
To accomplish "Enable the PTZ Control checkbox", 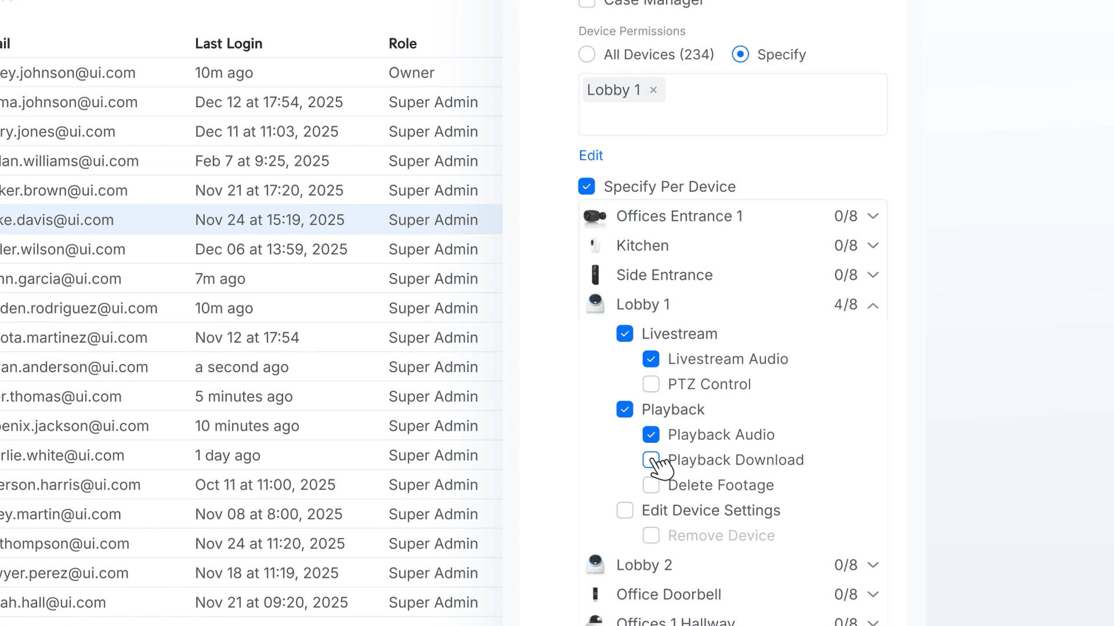I will pos(650,384).
